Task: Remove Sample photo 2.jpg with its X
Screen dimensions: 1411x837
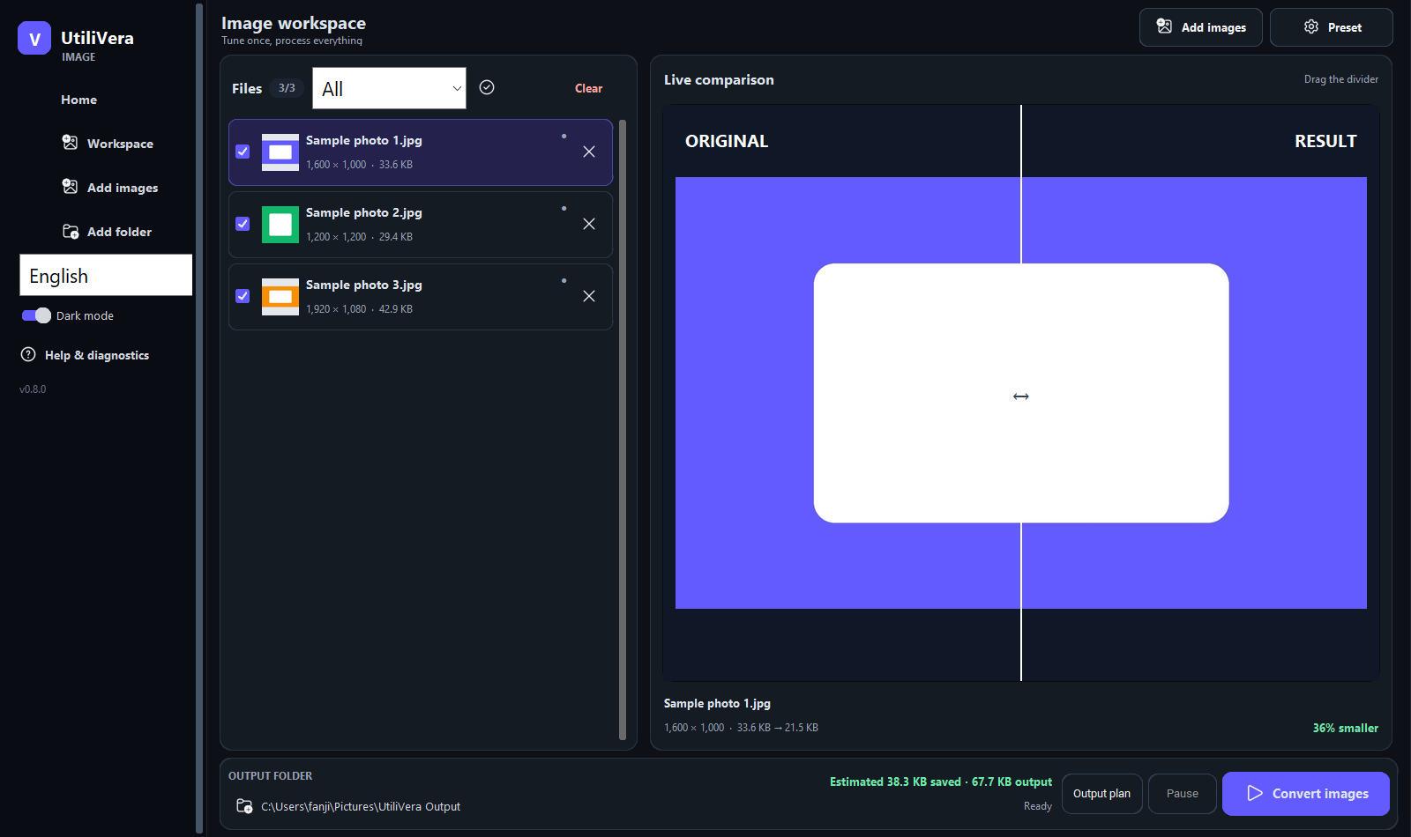Action: (589, 224)
